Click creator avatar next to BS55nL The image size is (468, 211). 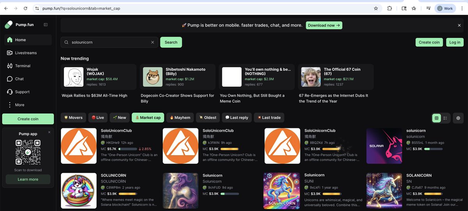[x=408, y=143]
